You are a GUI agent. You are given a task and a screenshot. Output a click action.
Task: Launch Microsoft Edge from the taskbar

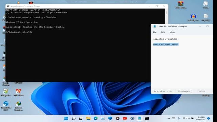pyautogui.click(x=96, y=118)
